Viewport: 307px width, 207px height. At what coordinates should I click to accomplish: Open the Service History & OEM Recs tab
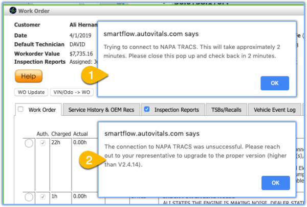[x=101, y=110]
